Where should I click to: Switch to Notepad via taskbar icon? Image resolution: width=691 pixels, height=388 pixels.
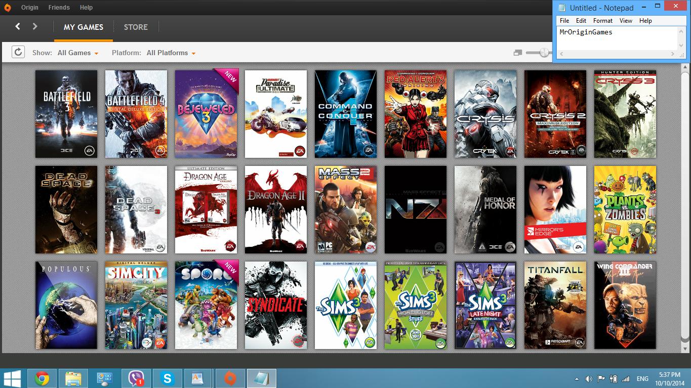coord(262,378)
